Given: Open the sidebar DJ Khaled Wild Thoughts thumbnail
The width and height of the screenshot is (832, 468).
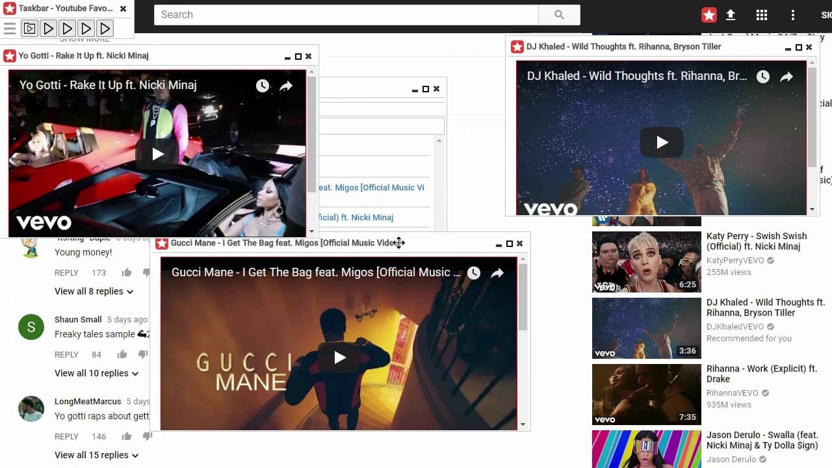Looking at the screenshot, I should 647,328.
